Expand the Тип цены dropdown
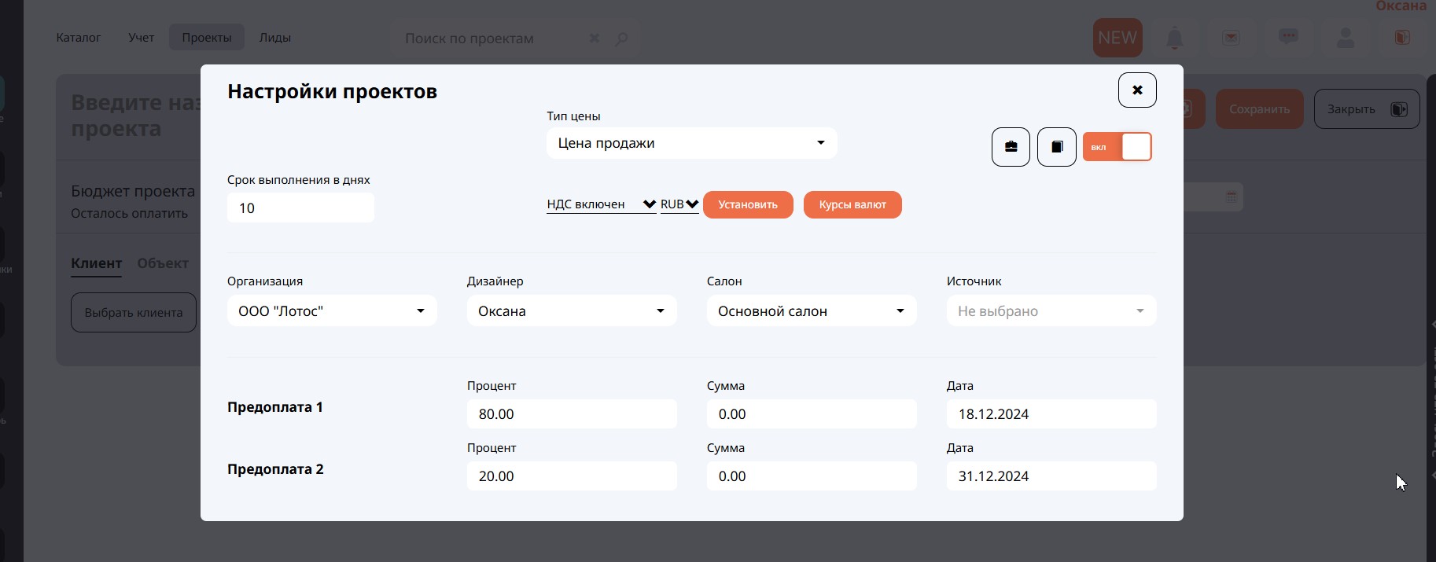Screen dimensions: 1436x562 (x=691, y=143)
